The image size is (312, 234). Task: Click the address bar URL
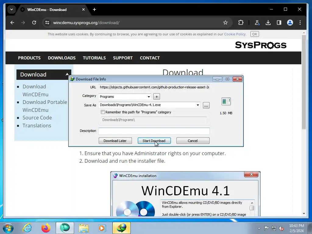click(86, 23)
